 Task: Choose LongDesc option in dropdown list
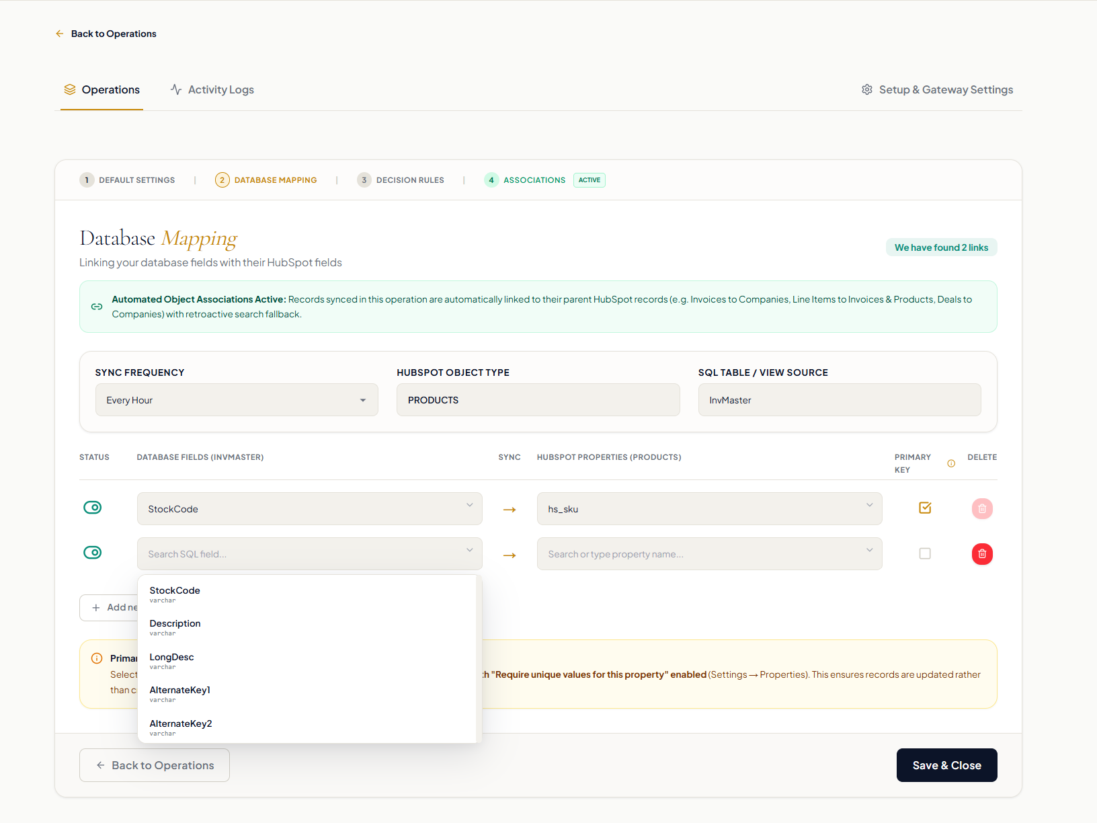307,661
